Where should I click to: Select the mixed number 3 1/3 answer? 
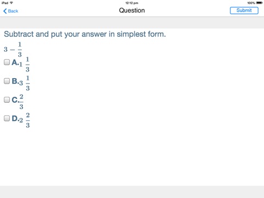25,83
